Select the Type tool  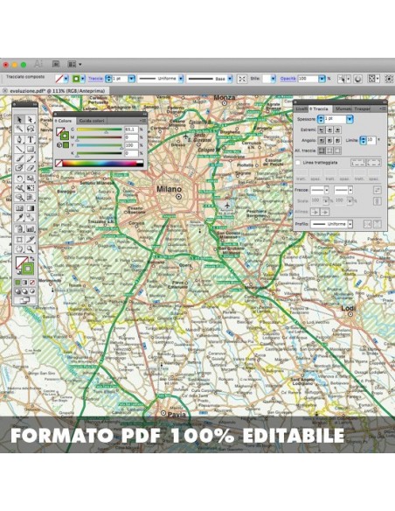click(31, 139)
